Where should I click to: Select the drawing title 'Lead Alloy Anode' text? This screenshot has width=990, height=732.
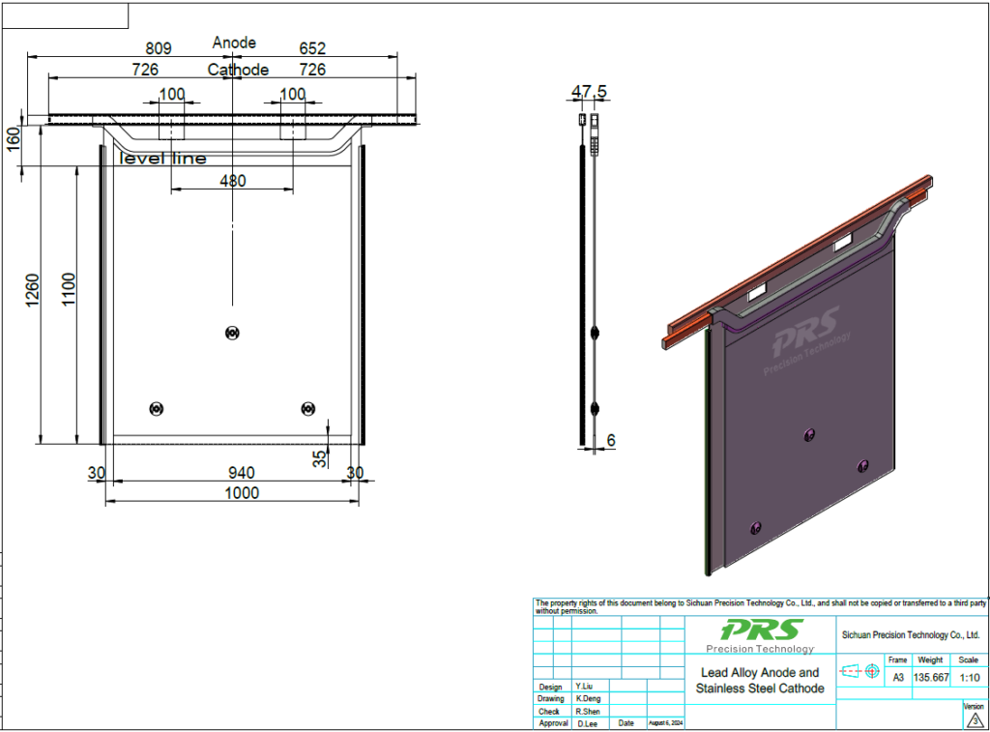coord(760,672)
